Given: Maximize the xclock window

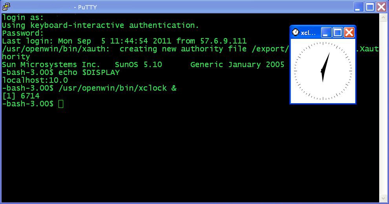Looking at the screenshot, I should pos(338,33).
